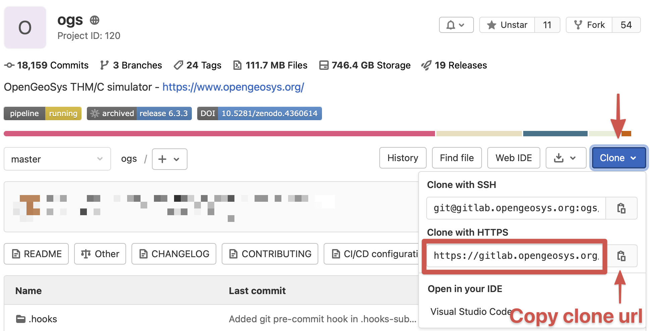Click the bell notification icon
The height and width of the screenshot is (331, 652).
[451, 25]
